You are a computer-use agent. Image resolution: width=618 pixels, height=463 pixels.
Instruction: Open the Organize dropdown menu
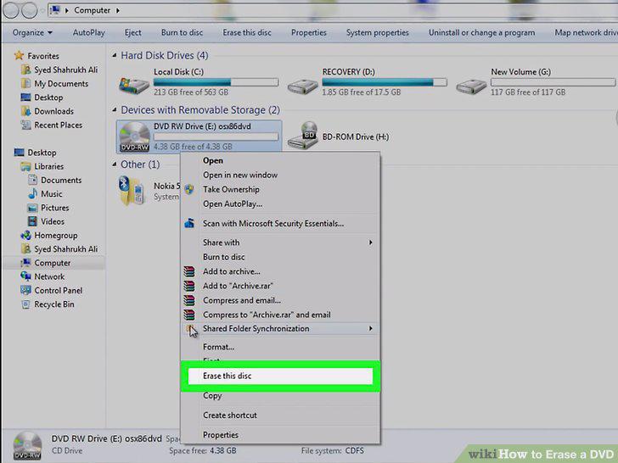click(32, 33)
